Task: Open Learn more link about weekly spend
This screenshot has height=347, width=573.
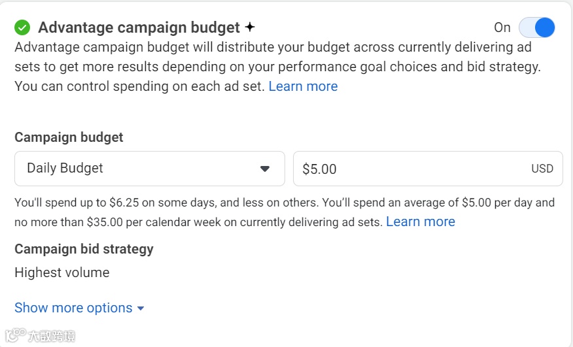Action: pyautogui.click(x=421, y=222)
